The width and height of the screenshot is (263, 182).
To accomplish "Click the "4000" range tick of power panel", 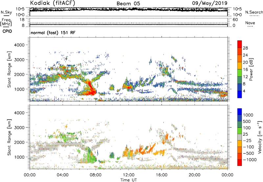I will tap(19, 45).
